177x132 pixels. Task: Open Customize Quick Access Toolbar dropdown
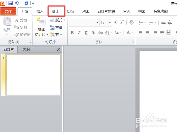tap(33, 4)
